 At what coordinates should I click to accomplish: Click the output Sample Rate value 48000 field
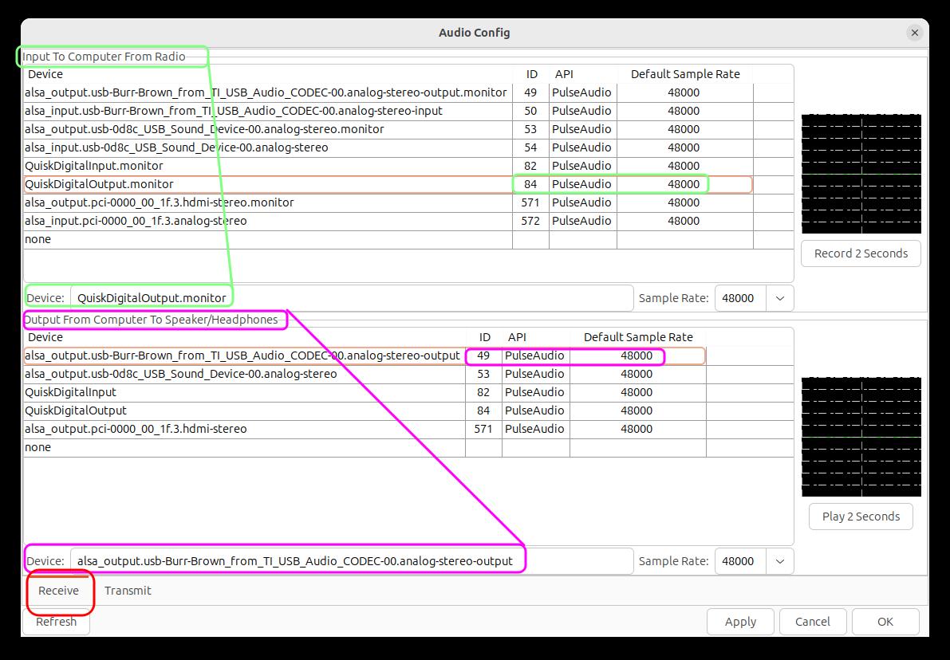740,561
